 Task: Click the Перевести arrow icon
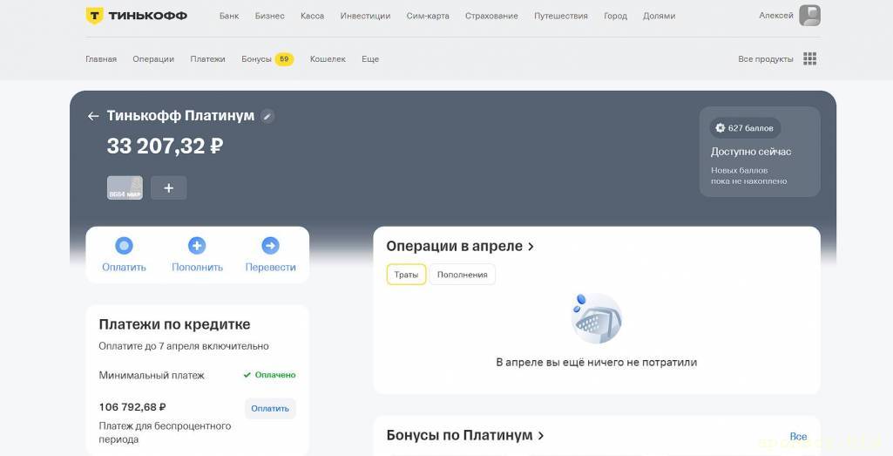pos(270,246)
